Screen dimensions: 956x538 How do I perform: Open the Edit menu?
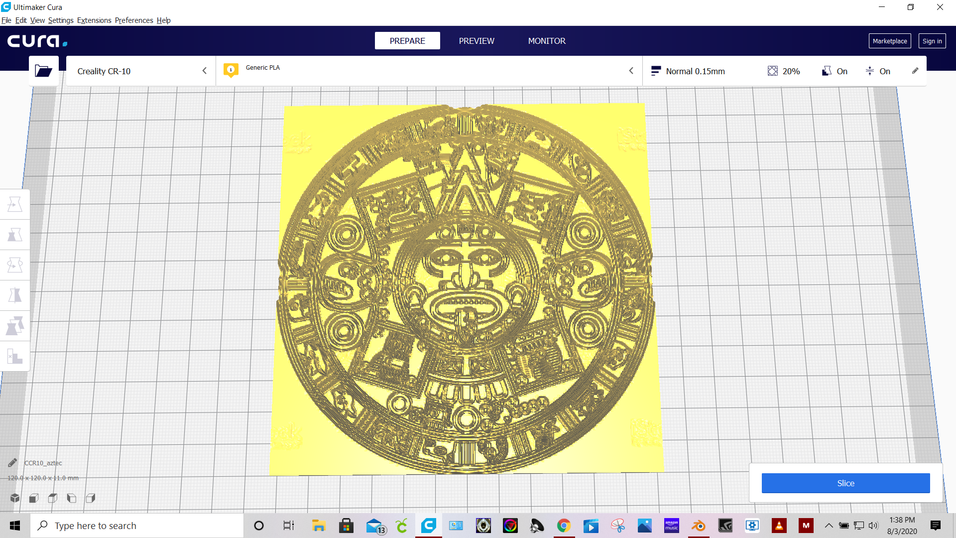click(21, 20)
